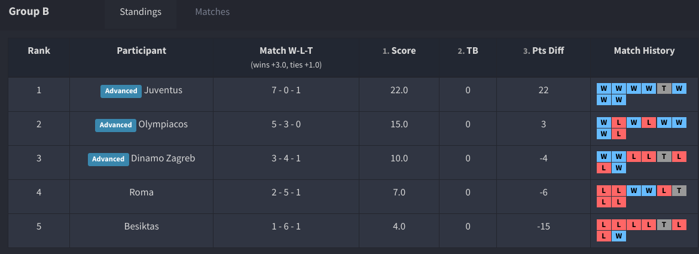Viewport: 699px width, 254px height.
Task: Click Dinamo Zagreb's gray tie match box
Action: click(x=664, y=157)
